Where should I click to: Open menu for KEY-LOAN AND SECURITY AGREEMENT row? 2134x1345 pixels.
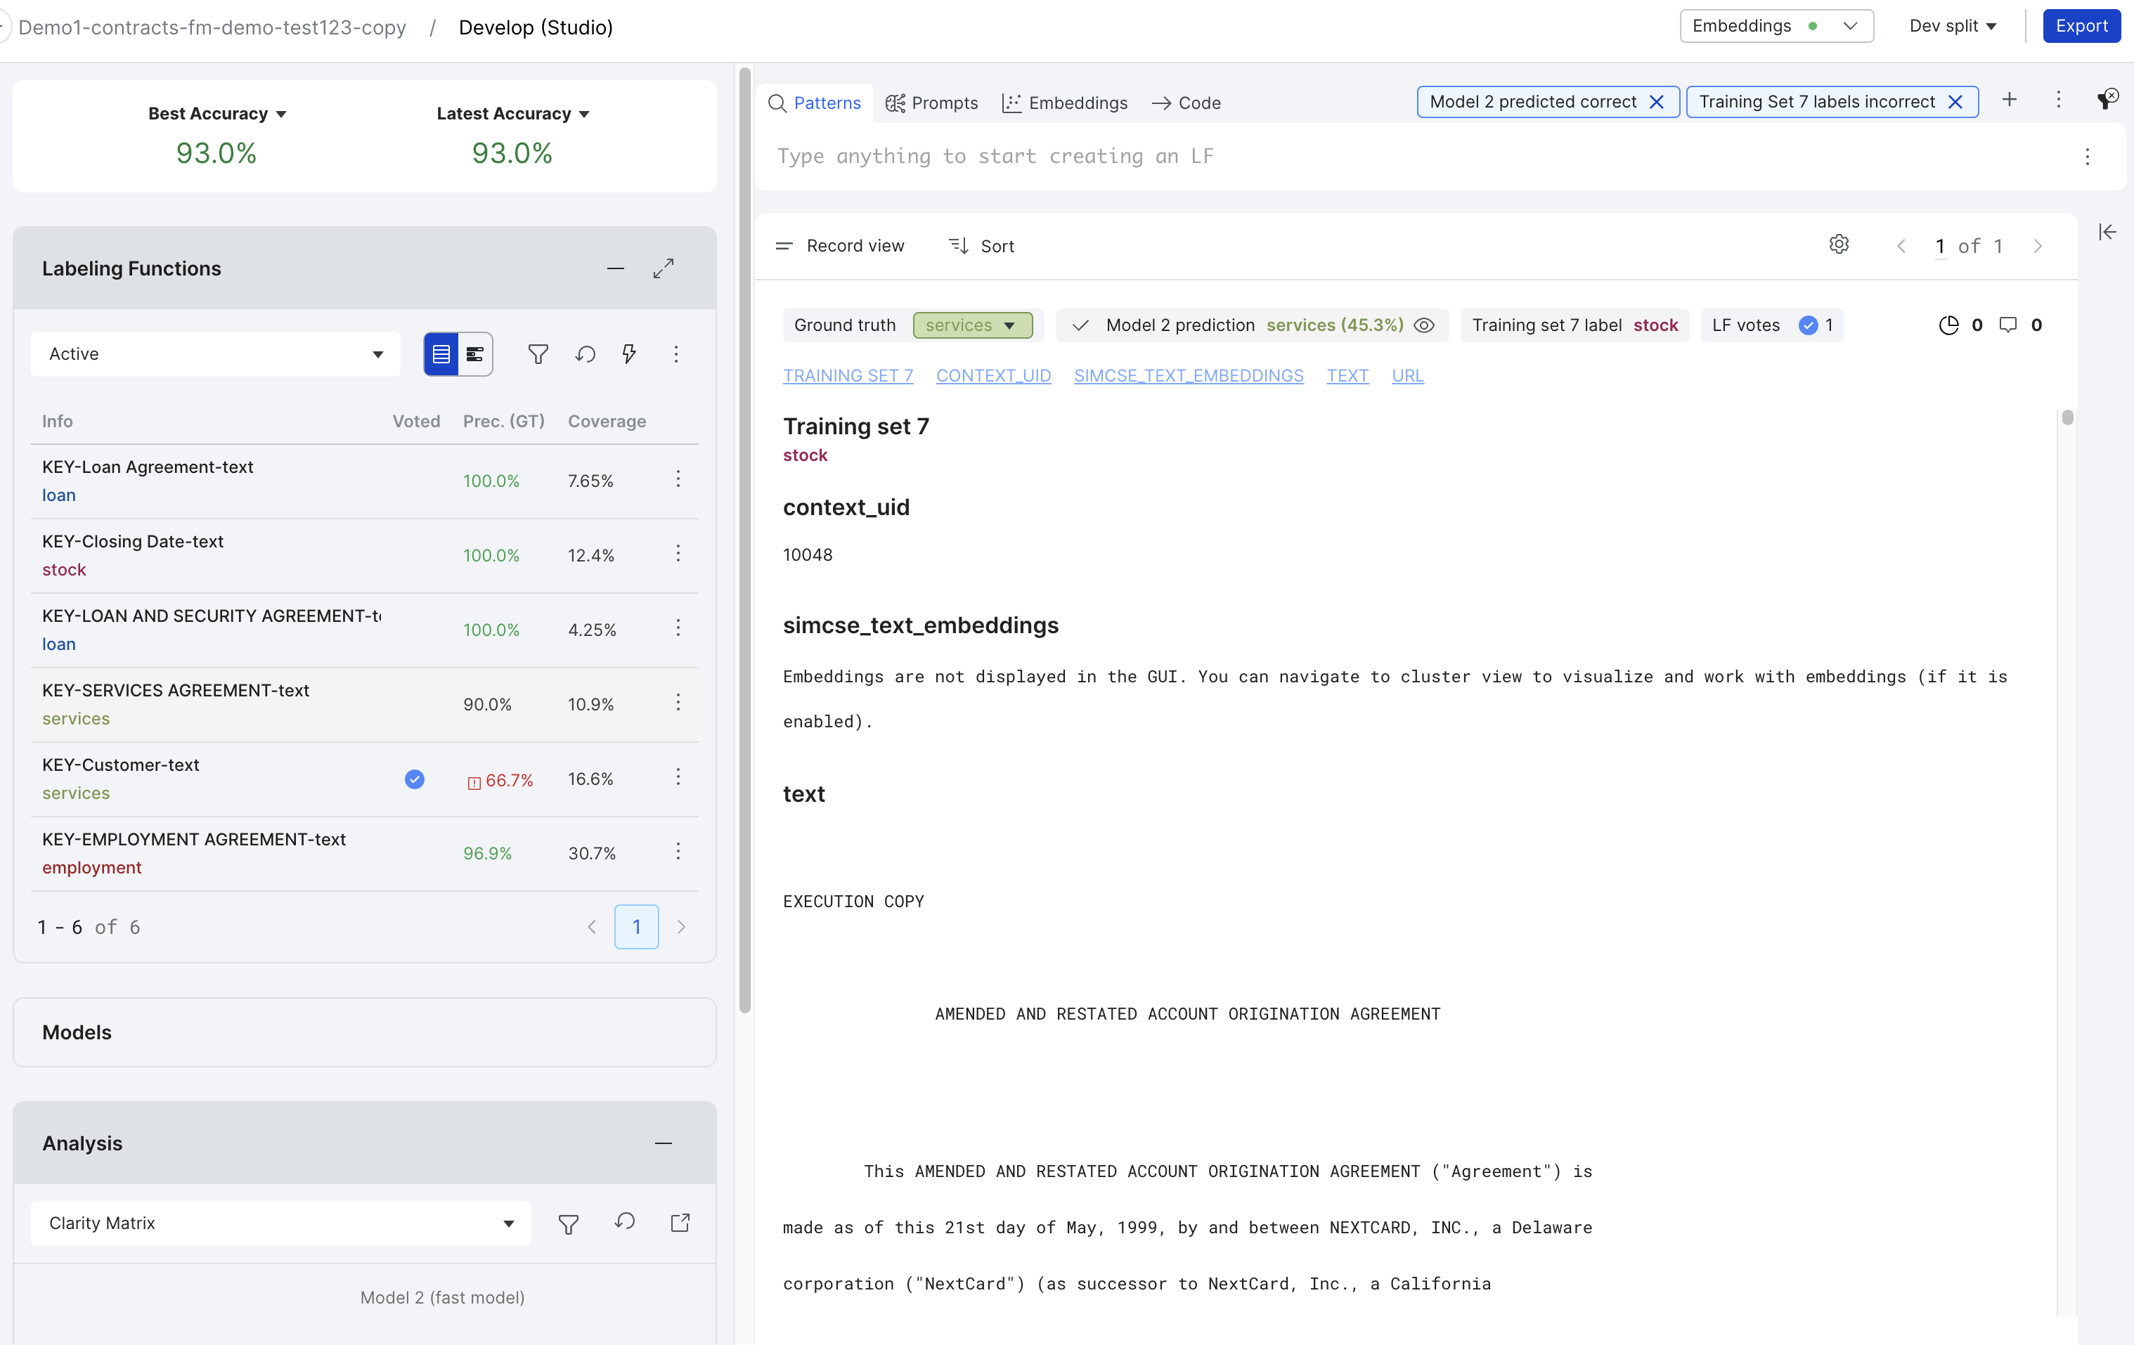click(679, 628)
